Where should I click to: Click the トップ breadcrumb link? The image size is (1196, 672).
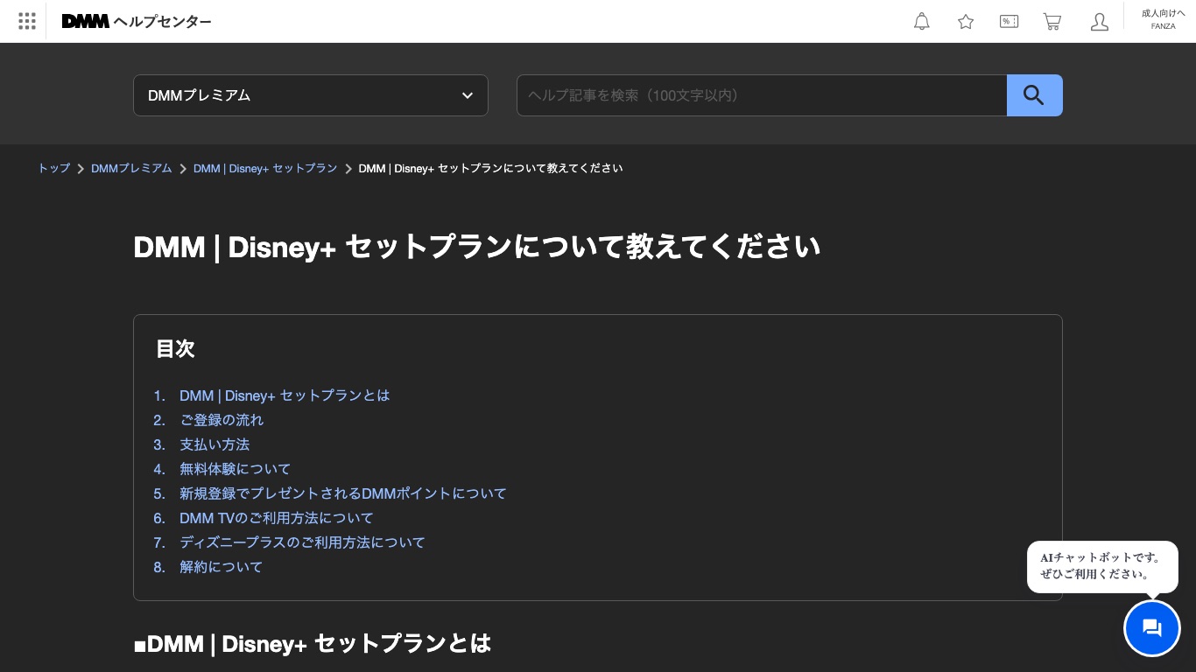[53, 168]
